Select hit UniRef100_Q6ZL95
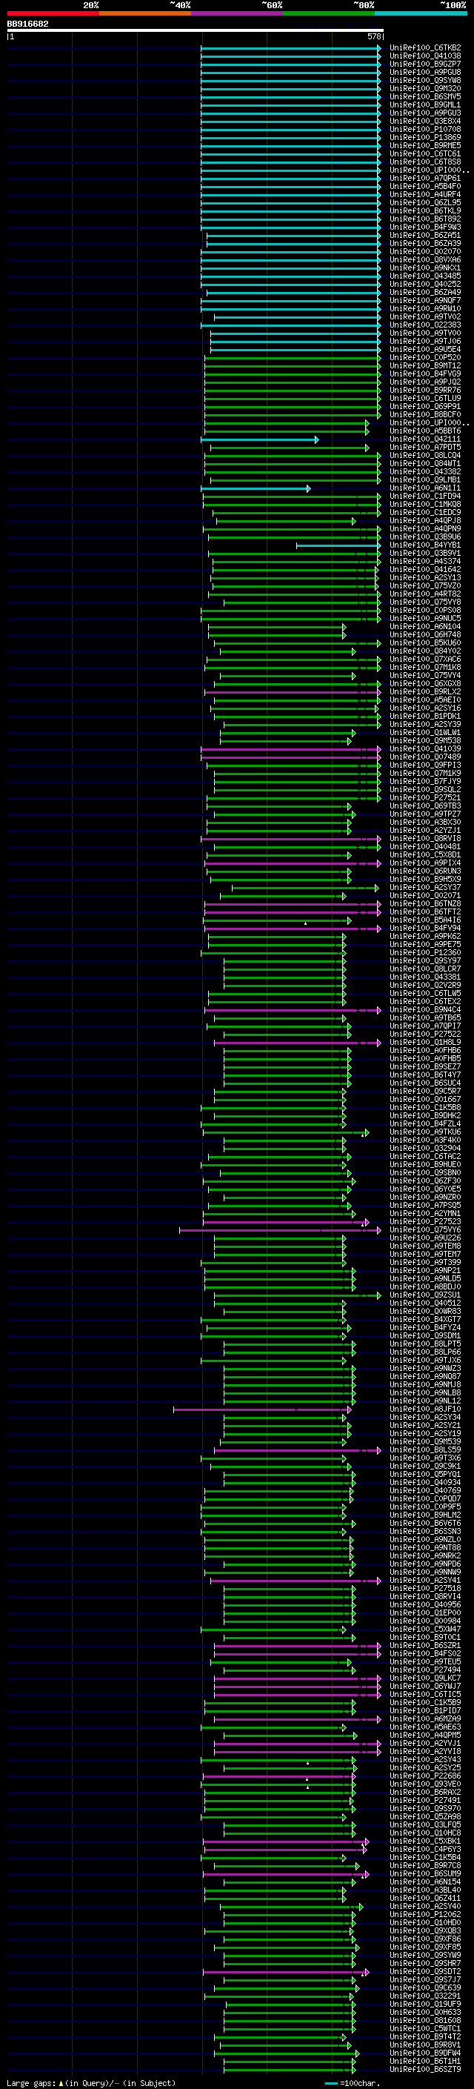Viewport: 474px width, 2089px height. pos(425,203)
